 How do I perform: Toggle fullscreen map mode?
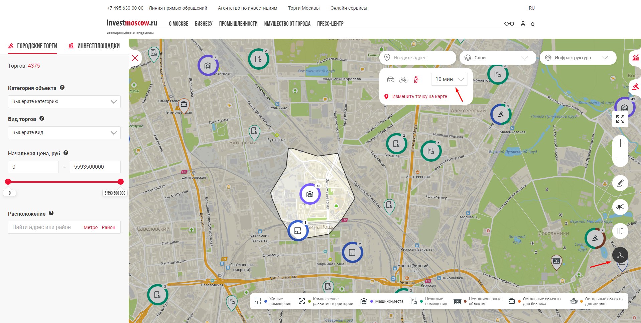620,119
